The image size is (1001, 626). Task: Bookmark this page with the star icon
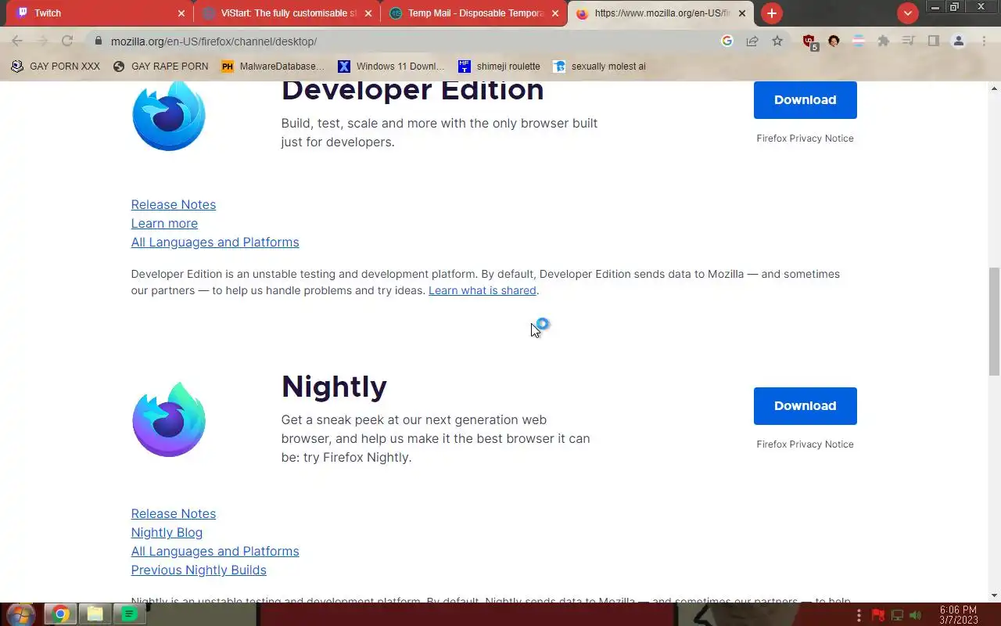[777, 41]
